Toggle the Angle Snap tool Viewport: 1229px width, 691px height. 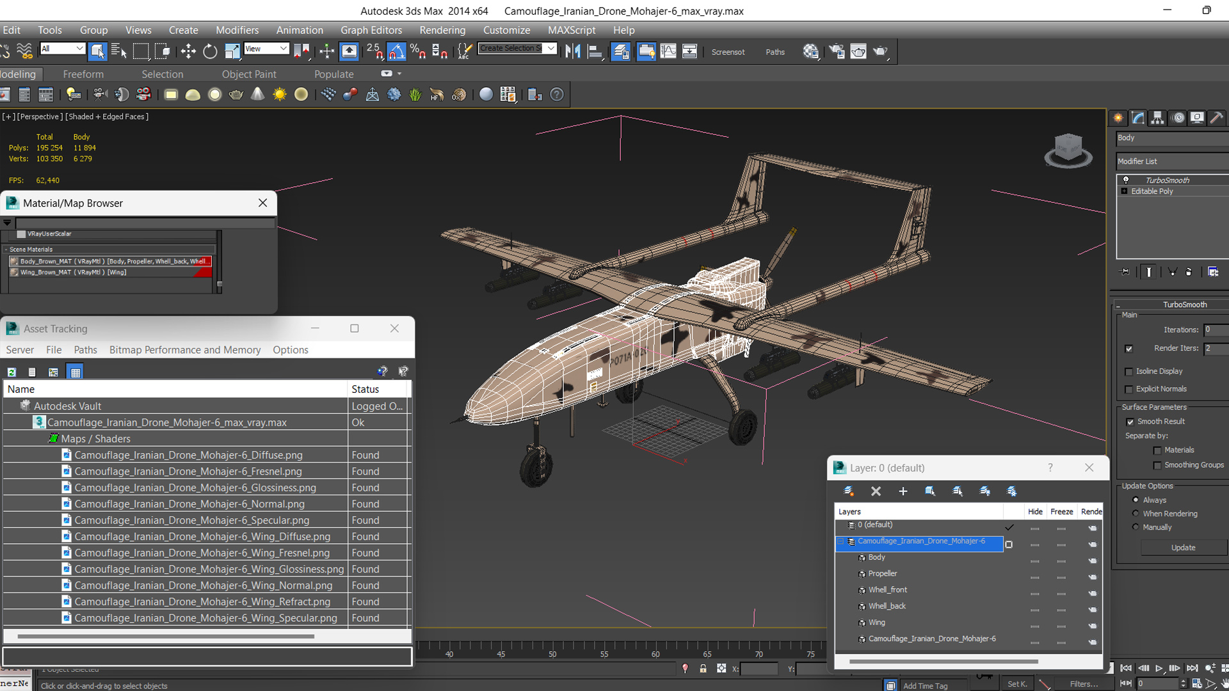(396, 51)
